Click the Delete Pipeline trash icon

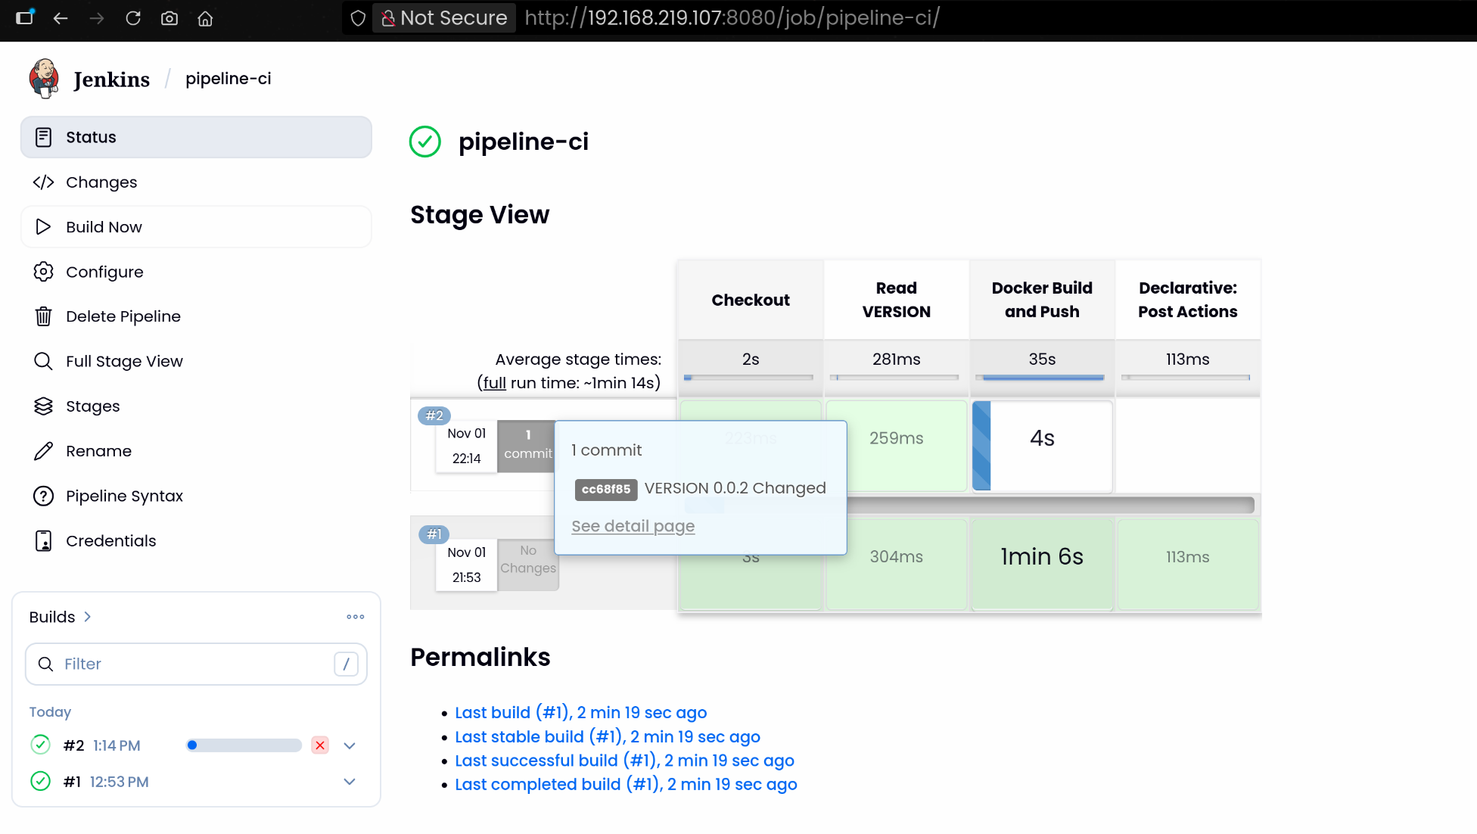coord(43,316)
